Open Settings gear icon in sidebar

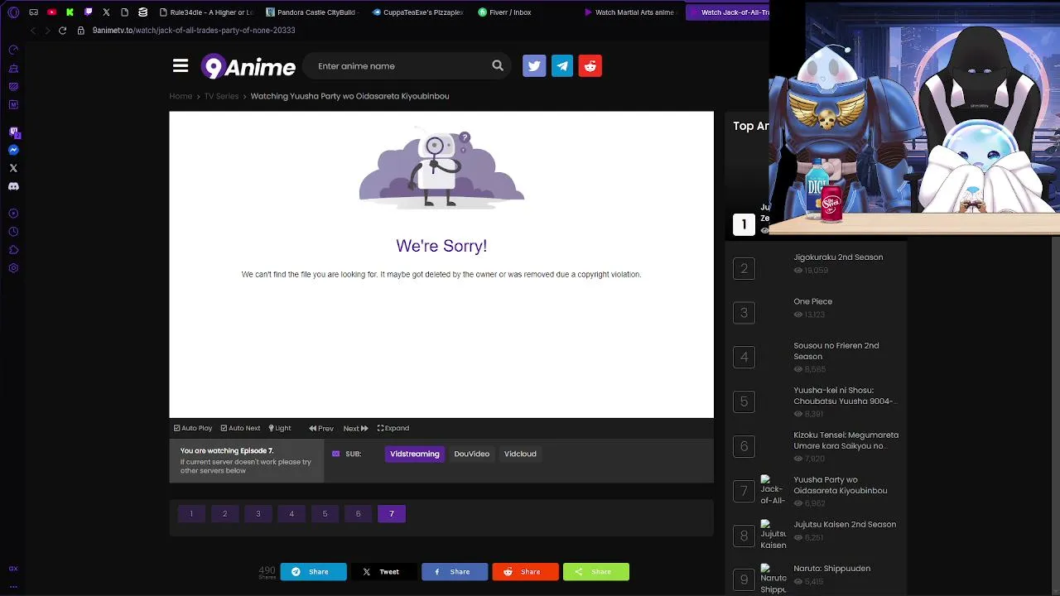click(x=13, y=268)
